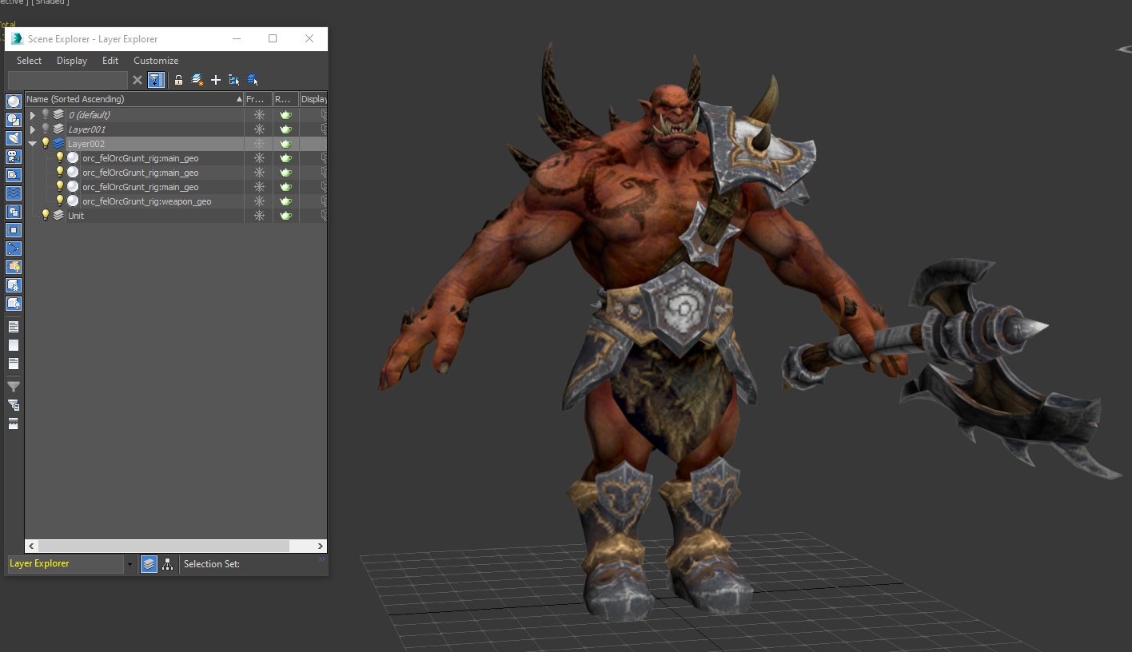Open the Customize menu
Viewport: 1132px width, 652px height.
coord(156,61)
